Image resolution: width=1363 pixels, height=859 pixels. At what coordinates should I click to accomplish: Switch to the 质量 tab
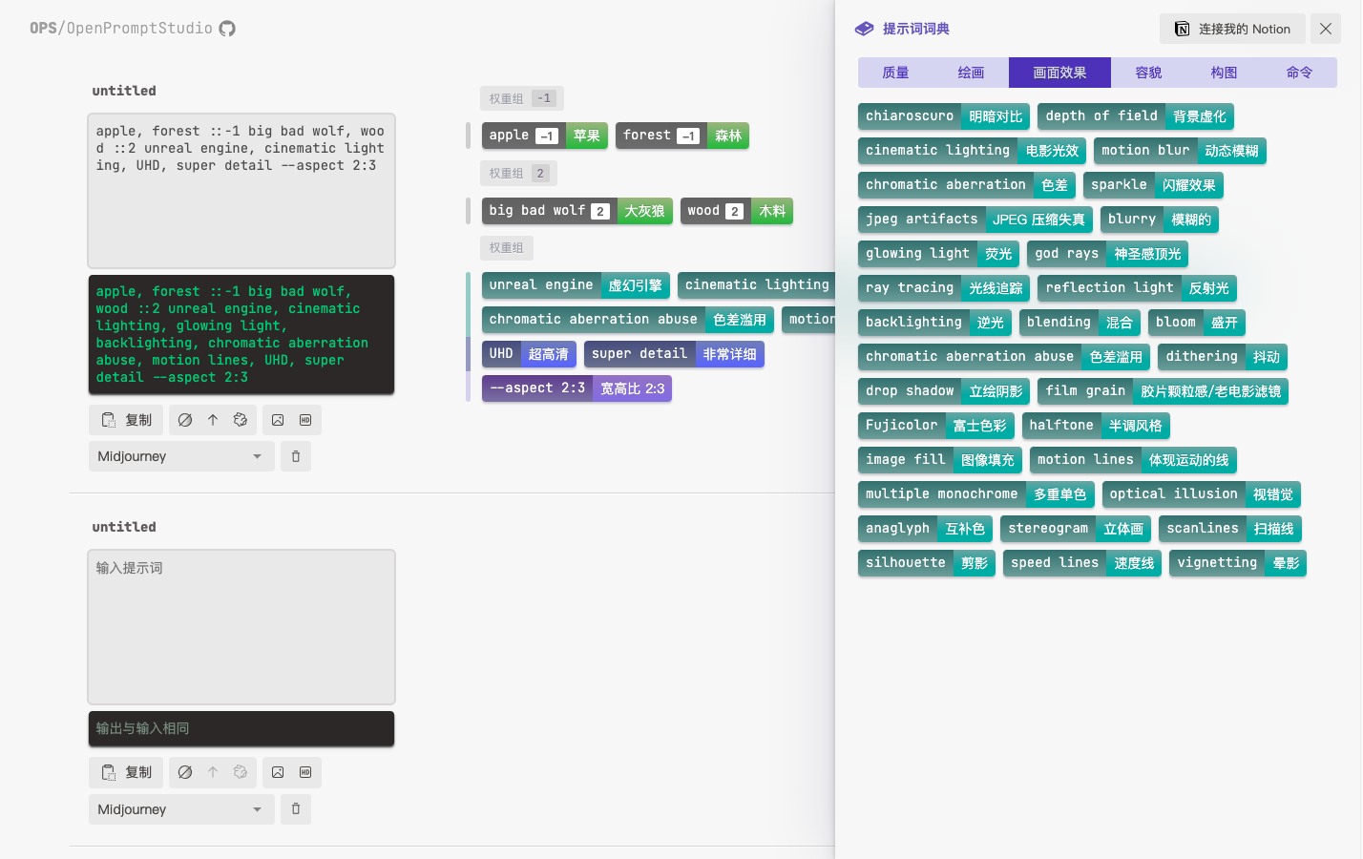(895, 73)
